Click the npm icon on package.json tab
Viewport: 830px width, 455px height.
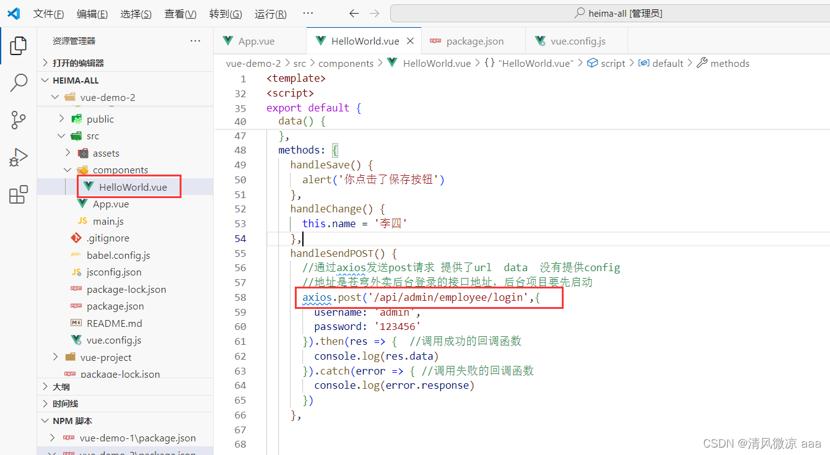point(435,41)
